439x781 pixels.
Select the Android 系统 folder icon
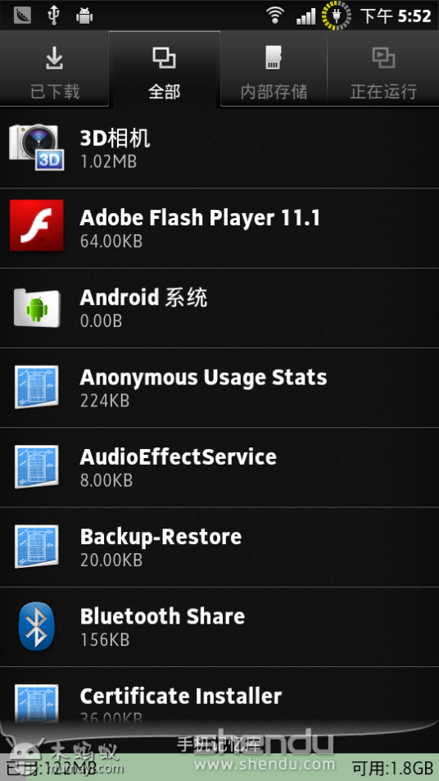[36, 307]
